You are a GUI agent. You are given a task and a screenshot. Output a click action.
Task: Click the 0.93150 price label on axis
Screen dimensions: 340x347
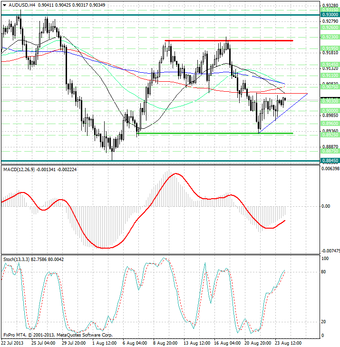point(330,9)
